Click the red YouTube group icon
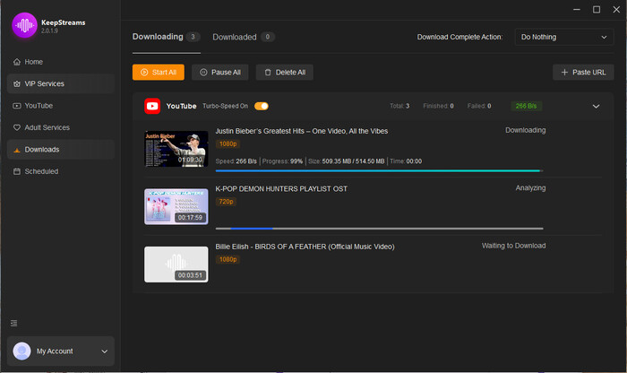Screen dimensions: 627x373 pyautogui.click(x=152, y=106)
